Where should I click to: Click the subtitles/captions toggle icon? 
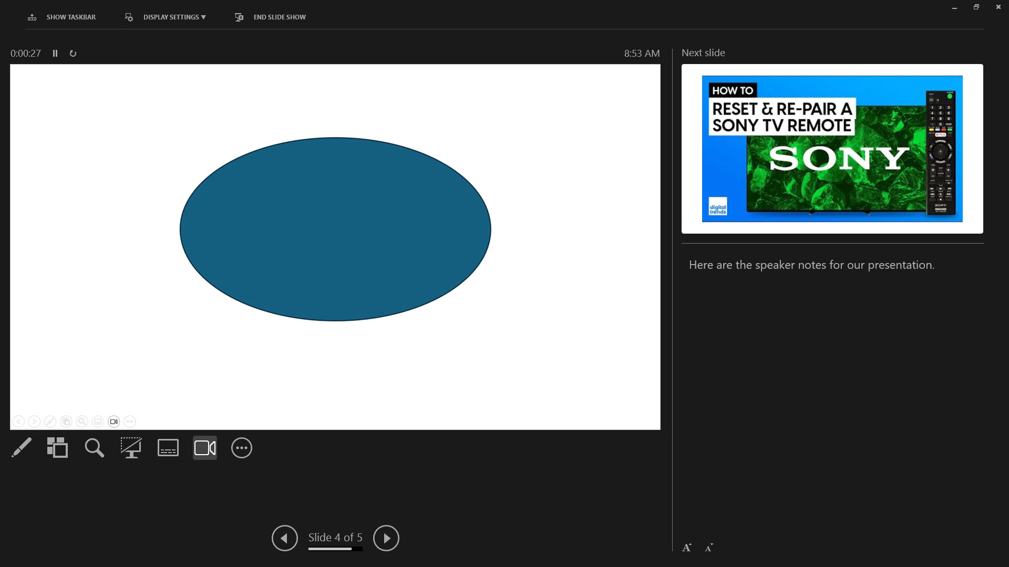(168, 448)
